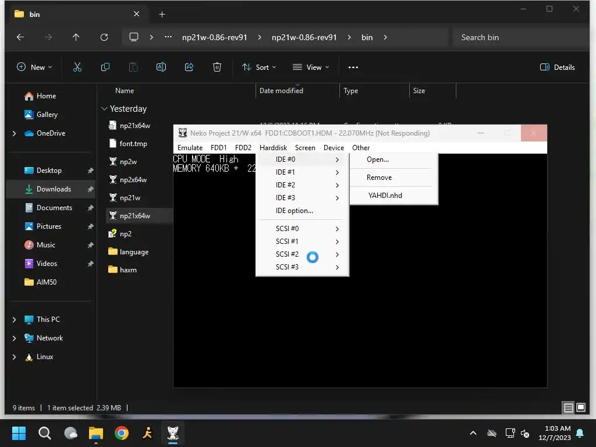
Task: Open the Screen menu
Action: pos(305,147)
